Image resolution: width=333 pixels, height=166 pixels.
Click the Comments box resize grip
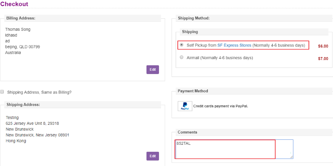[x=292, y=157]
